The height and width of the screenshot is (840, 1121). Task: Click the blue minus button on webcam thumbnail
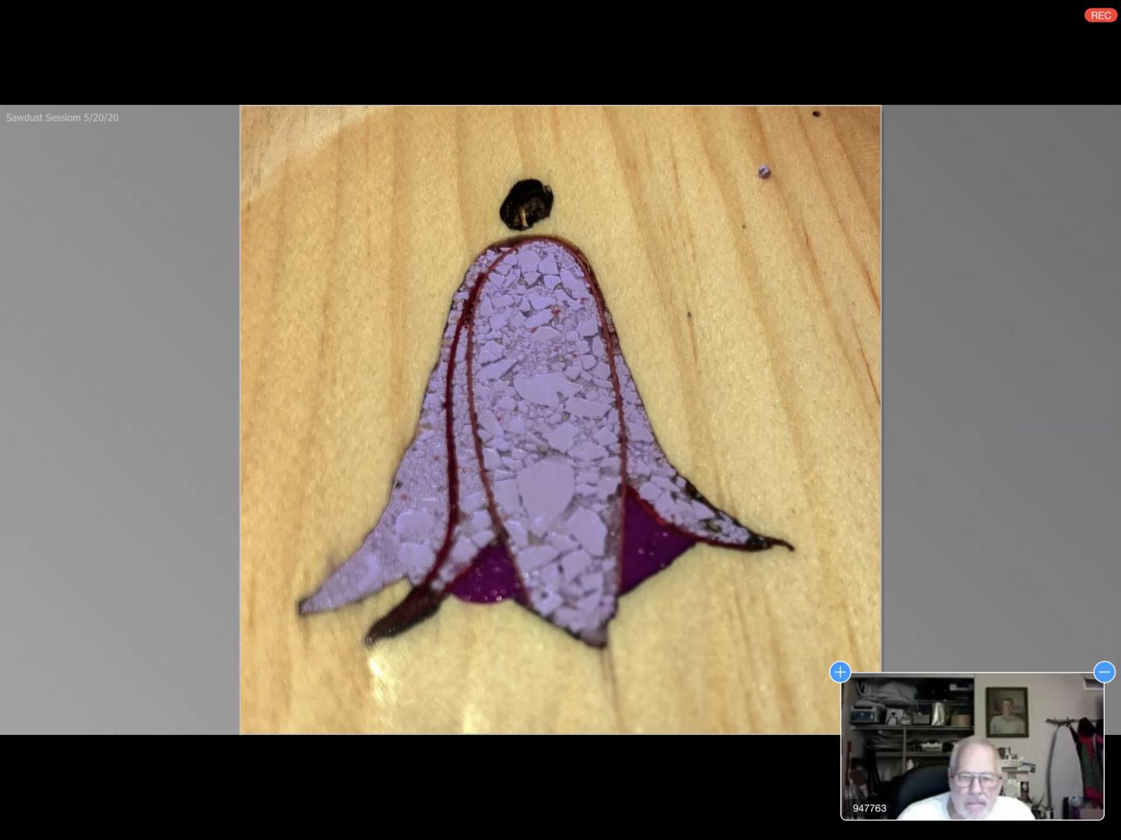(x=1104, y=672)
